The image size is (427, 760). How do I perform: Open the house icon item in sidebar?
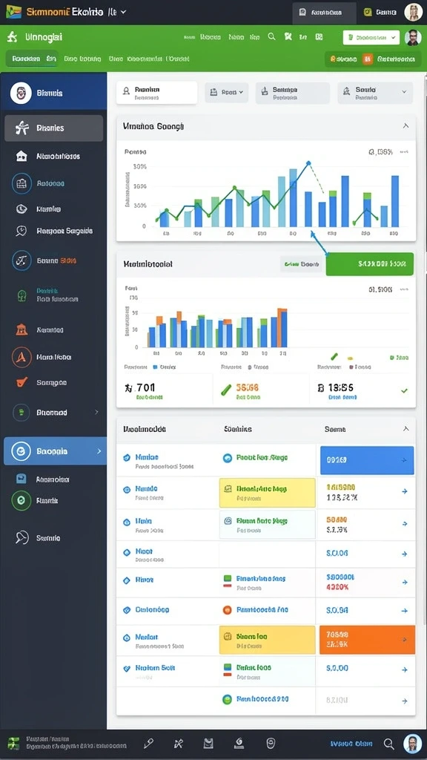pyautogui.click(x=21, y=156)
